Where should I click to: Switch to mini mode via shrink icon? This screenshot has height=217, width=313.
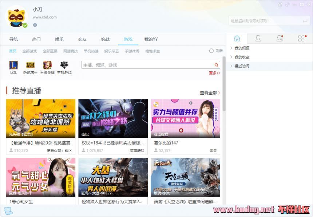(x=288, y=5)
